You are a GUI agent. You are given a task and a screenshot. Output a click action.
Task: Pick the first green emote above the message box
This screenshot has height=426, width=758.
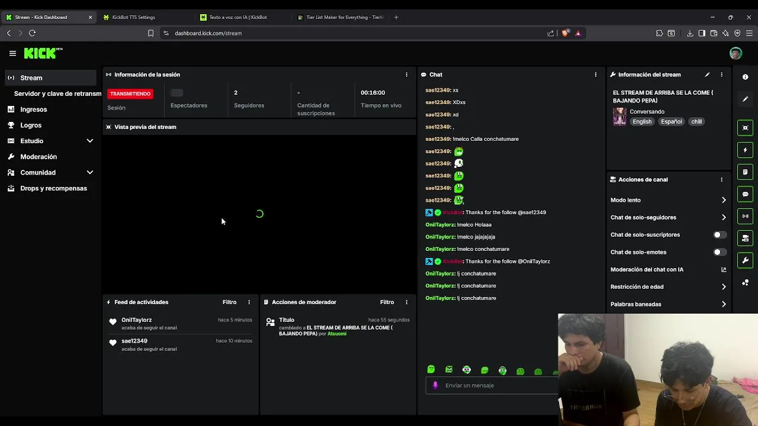click(431, 370)
